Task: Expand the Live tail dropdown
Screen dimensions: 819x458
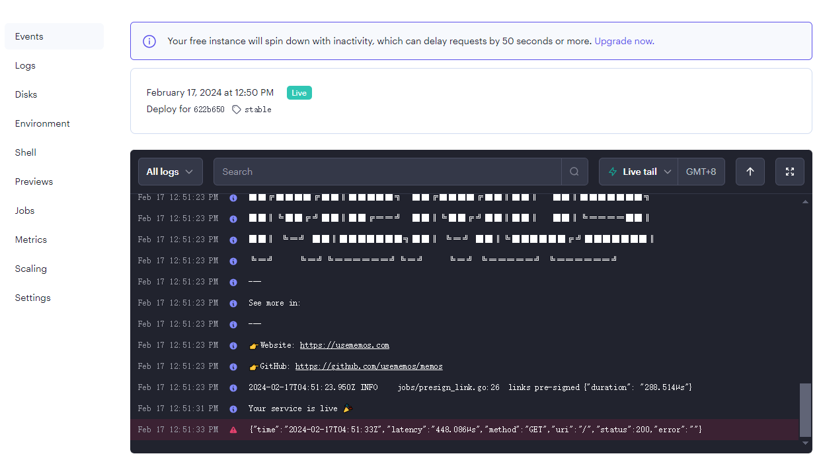Action: (x=668, y=172)
